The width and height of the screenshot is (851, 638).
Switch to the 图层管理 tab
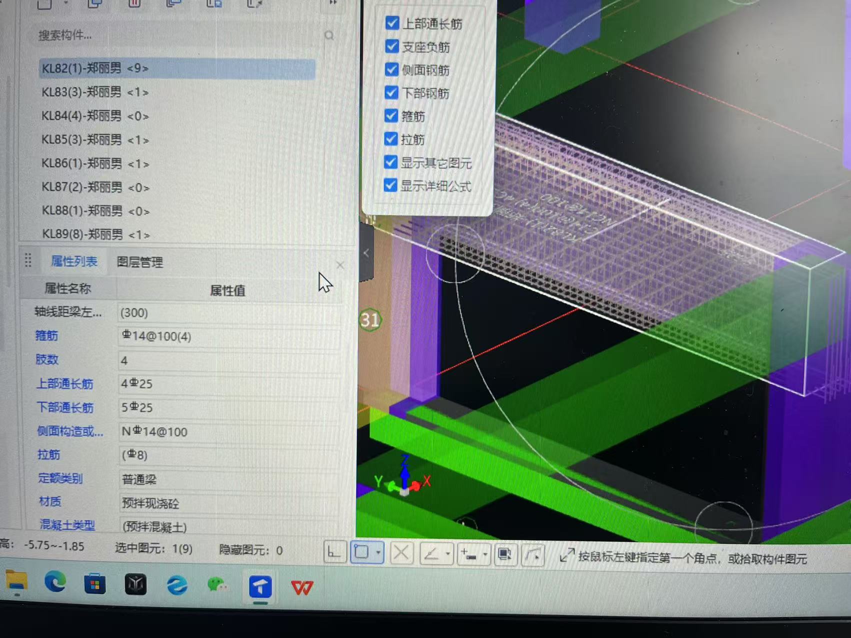[140, 262]
